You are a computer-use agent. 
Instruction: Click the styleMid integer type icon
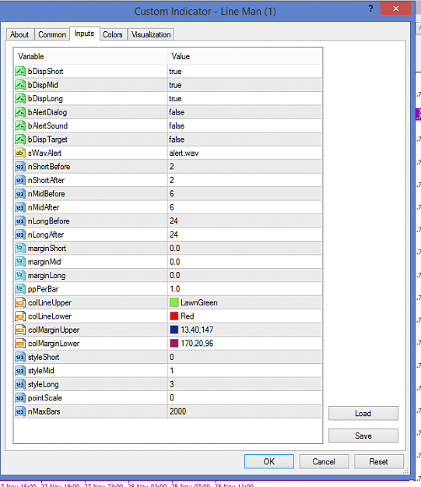[x=20, y=371]
